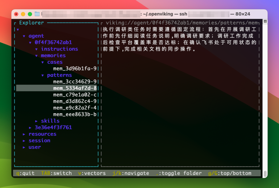The image size is (279, 188).
Task: Open file mem_3cc34629-9 under patterns
Action: (x=75, y=82)
